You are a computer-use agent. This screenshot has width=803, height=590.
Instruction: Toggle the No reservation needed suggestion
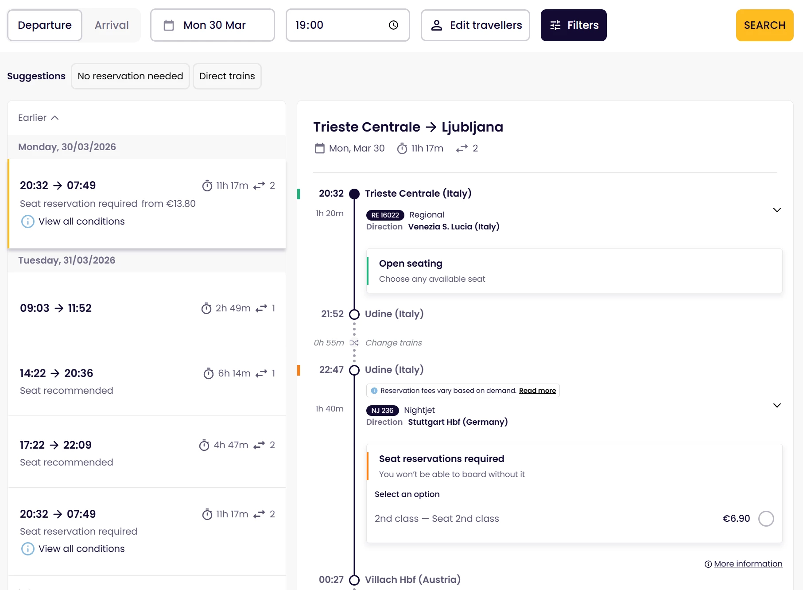130,76
